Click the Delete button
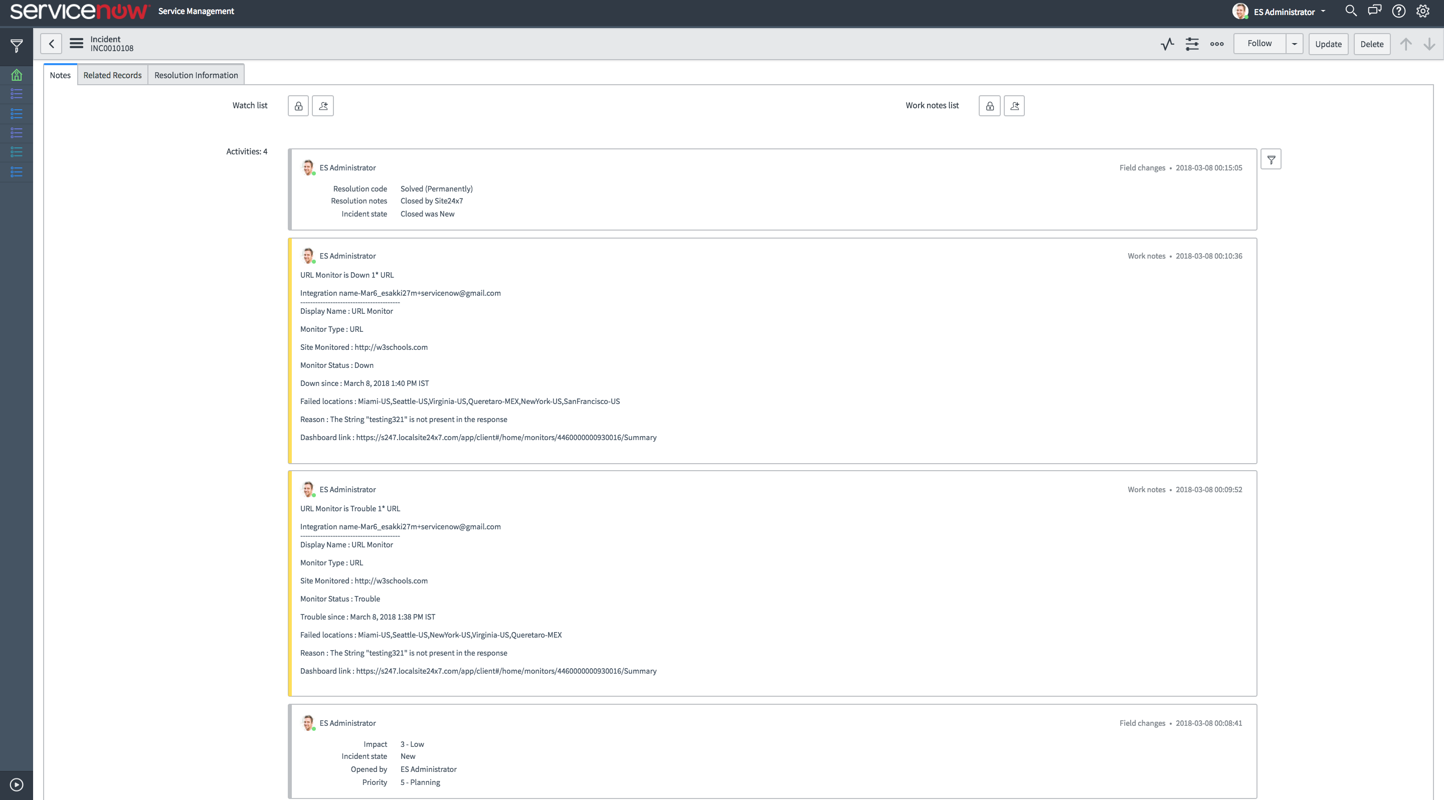 [1371, 44]
